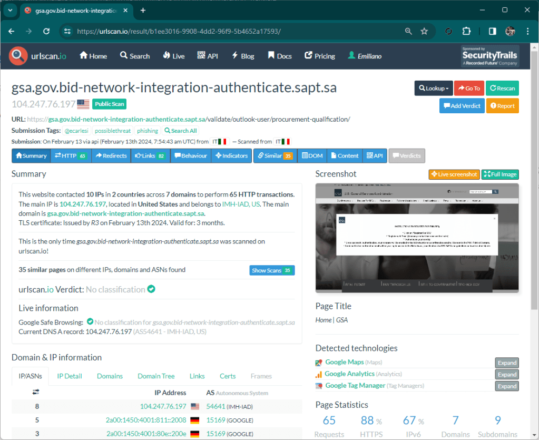Open the browser extensions puzzle icon
This screenshot has height=440, width=539.
point(466,32)
